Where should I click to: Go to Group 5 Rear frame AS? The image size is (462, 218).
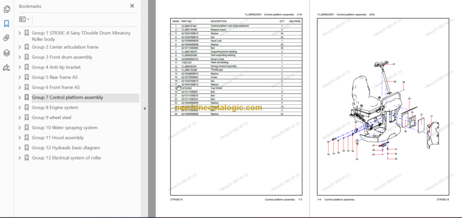(x=55, y=77)
